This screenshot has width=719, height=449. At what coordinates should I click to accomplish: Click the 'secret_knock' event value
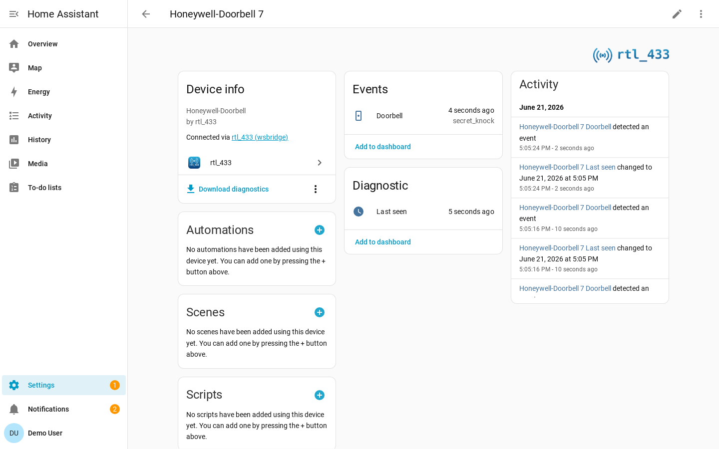click(473, 121)
